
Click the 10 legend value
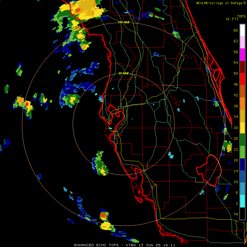(236, 182)
